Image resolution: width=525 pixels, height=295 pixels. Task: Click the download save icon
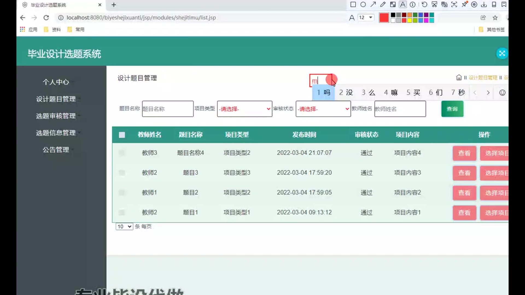pyautogui.click(x=484, y=4)
